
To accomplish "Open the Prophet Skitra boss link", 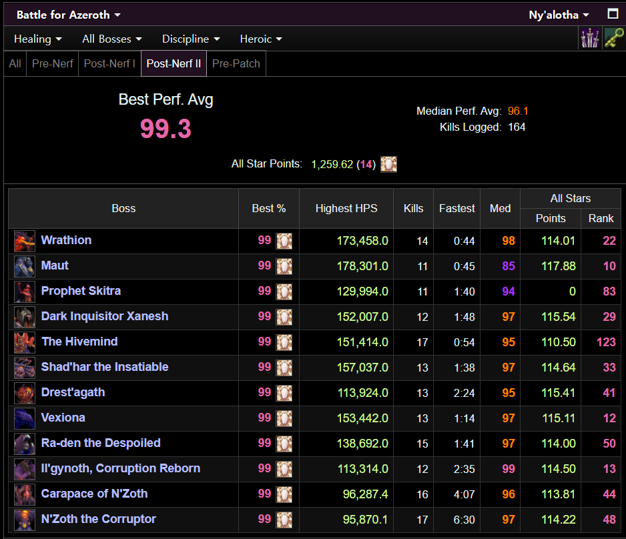I will 81,291.
